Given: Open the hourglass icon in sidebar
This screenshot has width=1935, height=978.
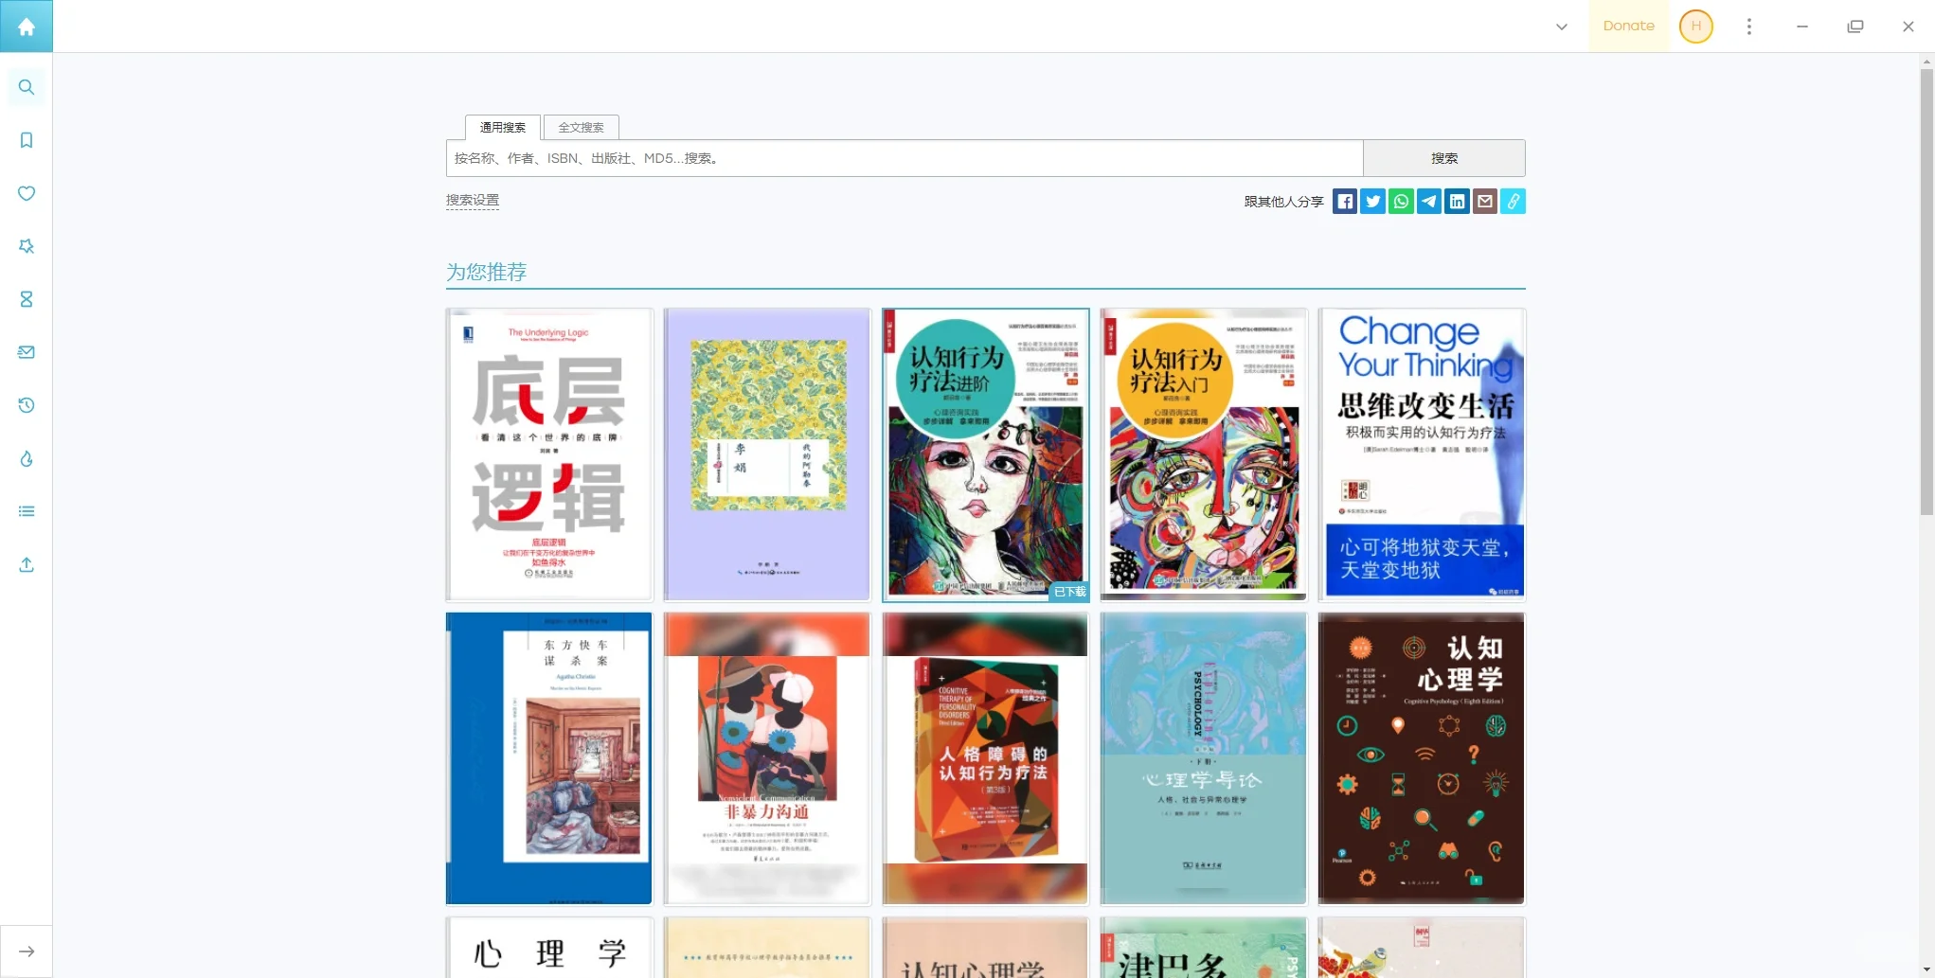Looking at the screenshot, I should pos(27,299).
